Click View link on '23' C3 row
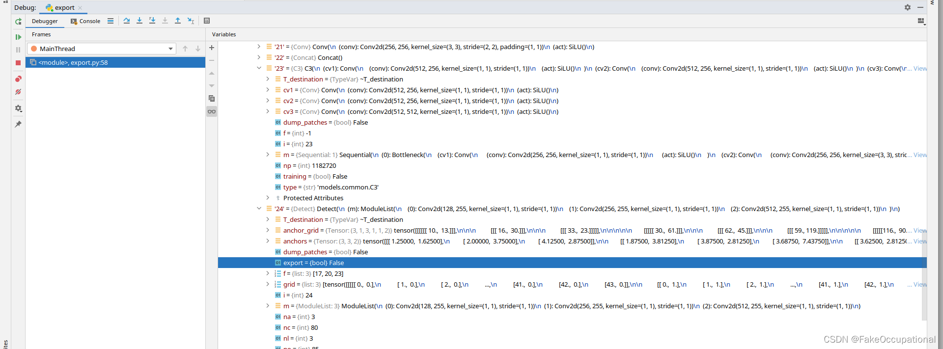 (920, 69)
